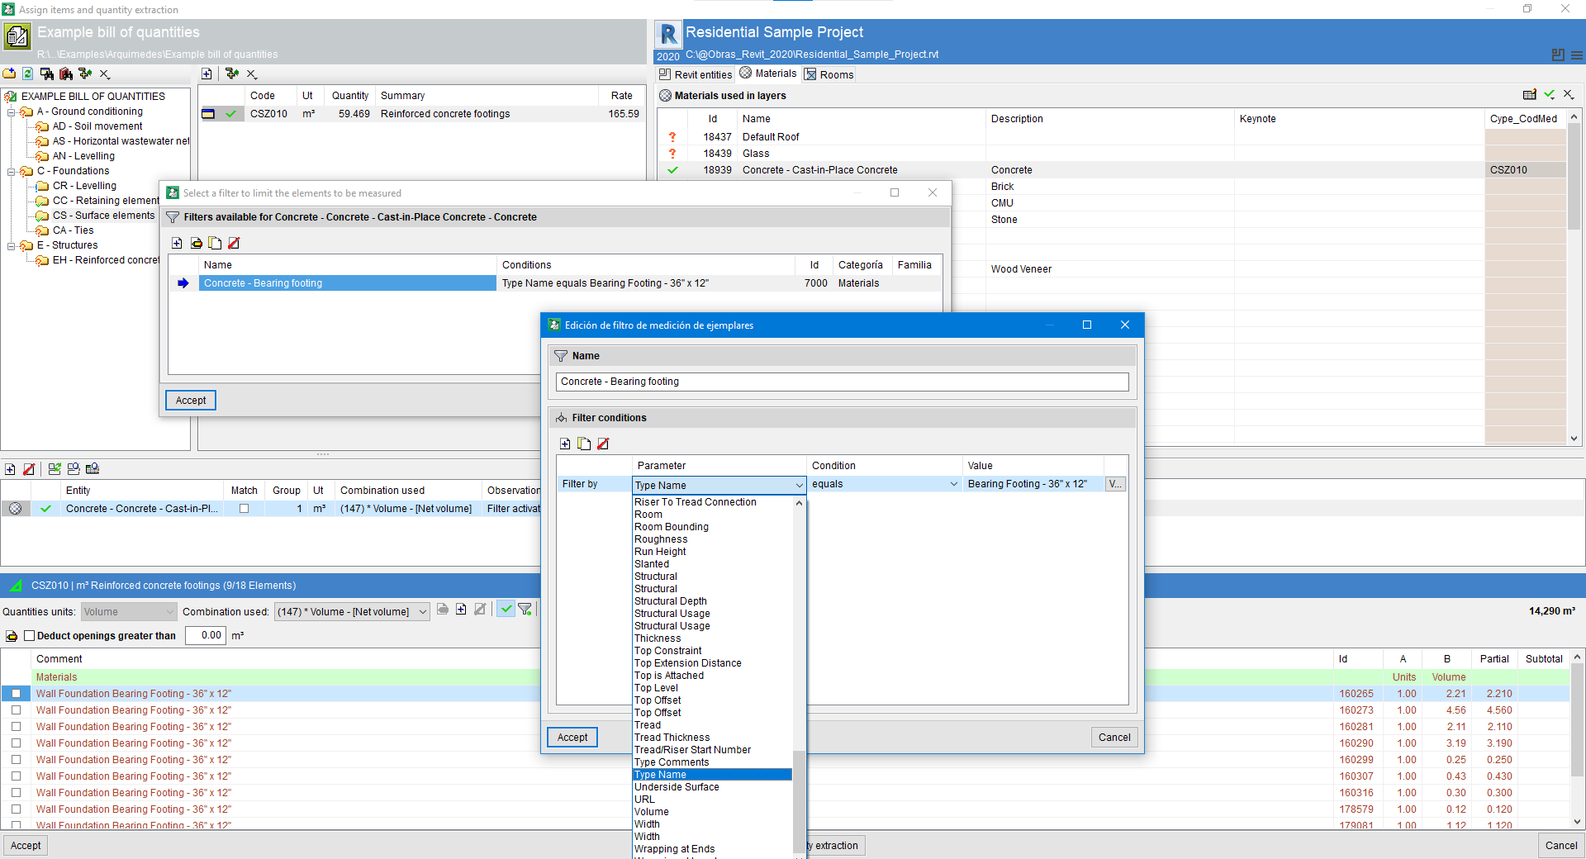Click the filter Name input field

pos(842,382)
